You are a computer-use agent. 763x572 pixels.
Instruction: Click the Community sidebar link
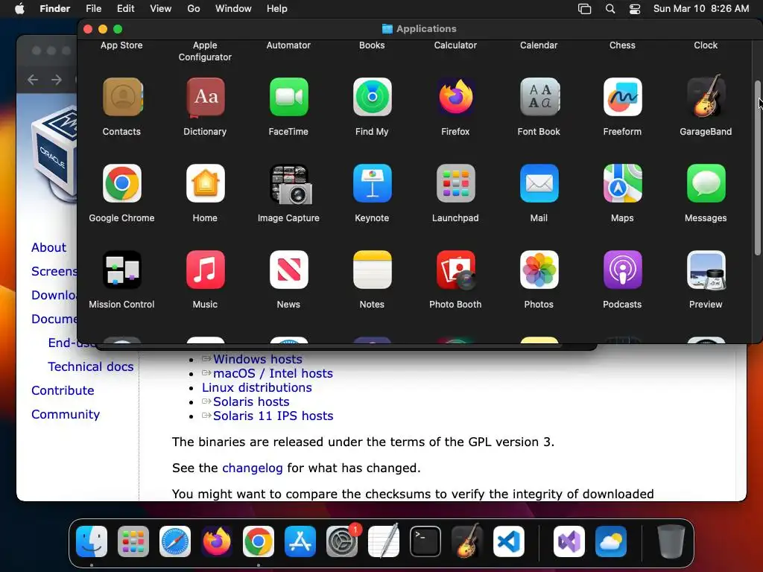point(66,414)
